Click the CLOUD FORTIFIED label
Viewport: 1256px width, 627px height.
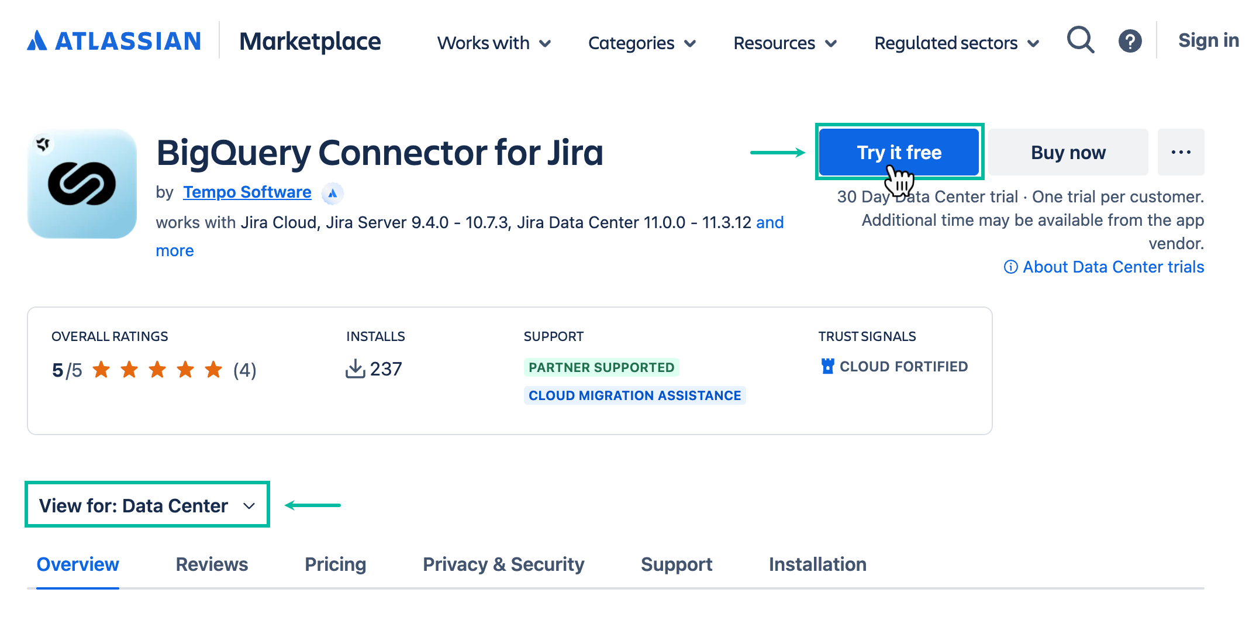click(x=903, y=367)
